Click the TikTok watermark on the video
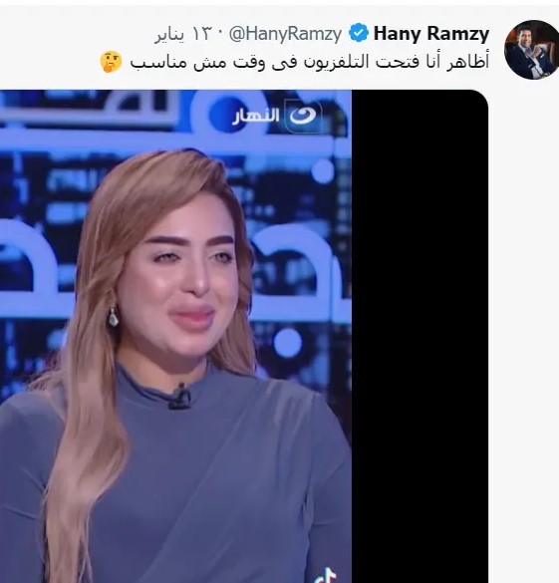The image size is (559, 583). point(326,575)
